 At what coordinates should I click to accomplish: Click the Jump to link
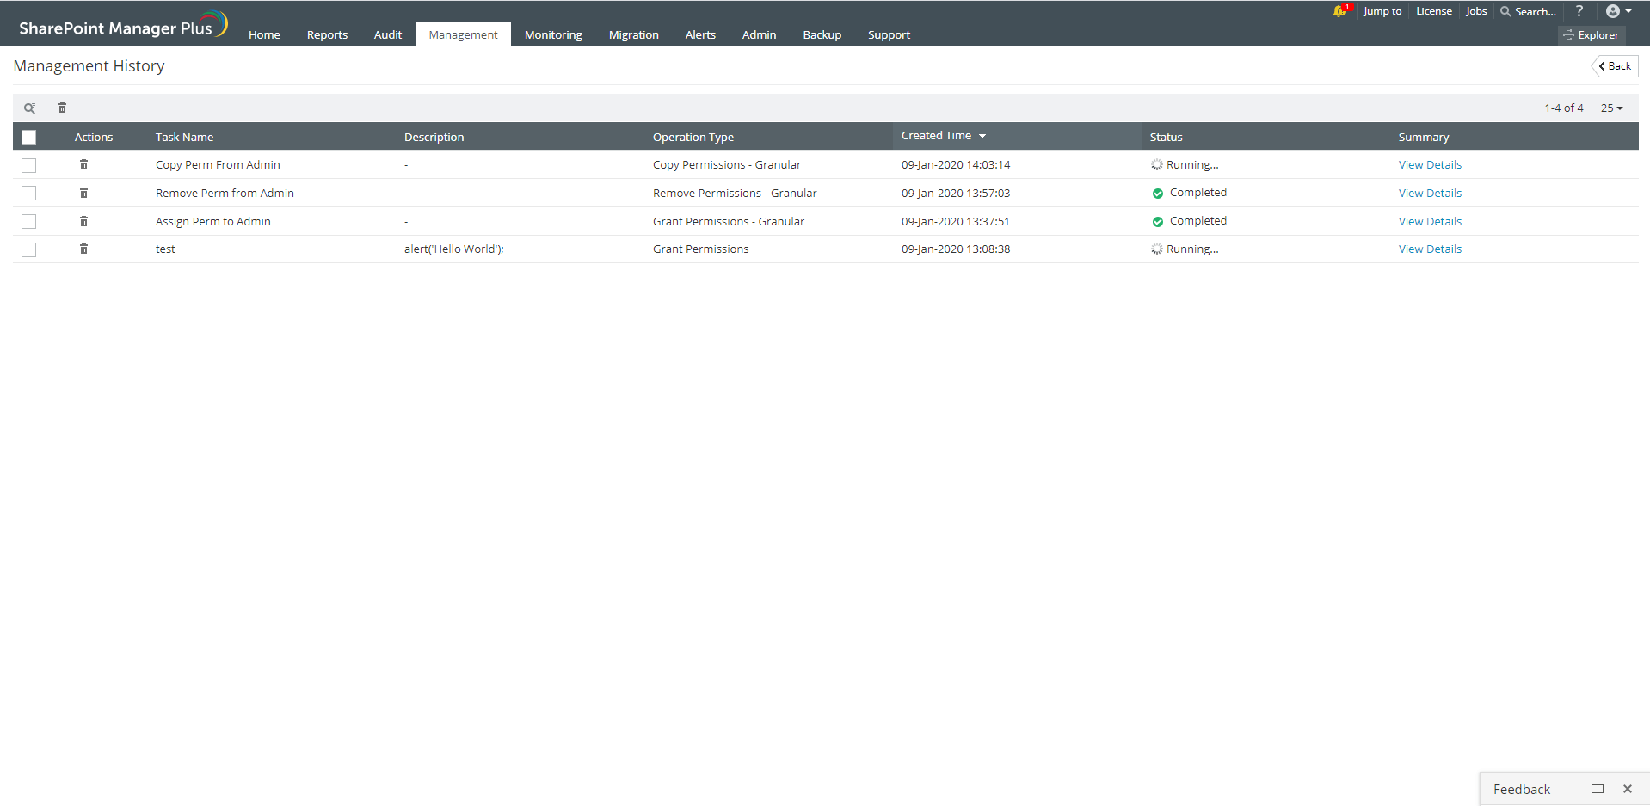pyautogui.click(x=1382, y=11)
